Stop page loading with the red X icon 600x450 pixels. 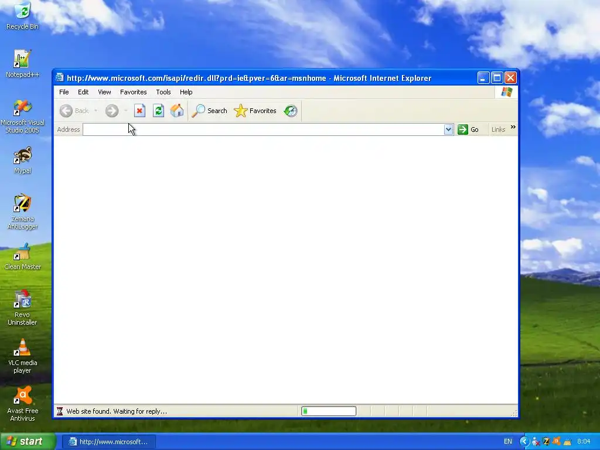(x=139, y=111)
